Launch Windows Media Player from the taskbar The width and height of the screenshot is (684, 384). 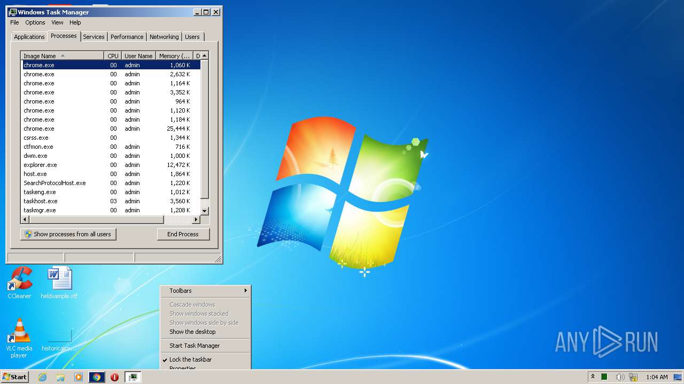79,377
